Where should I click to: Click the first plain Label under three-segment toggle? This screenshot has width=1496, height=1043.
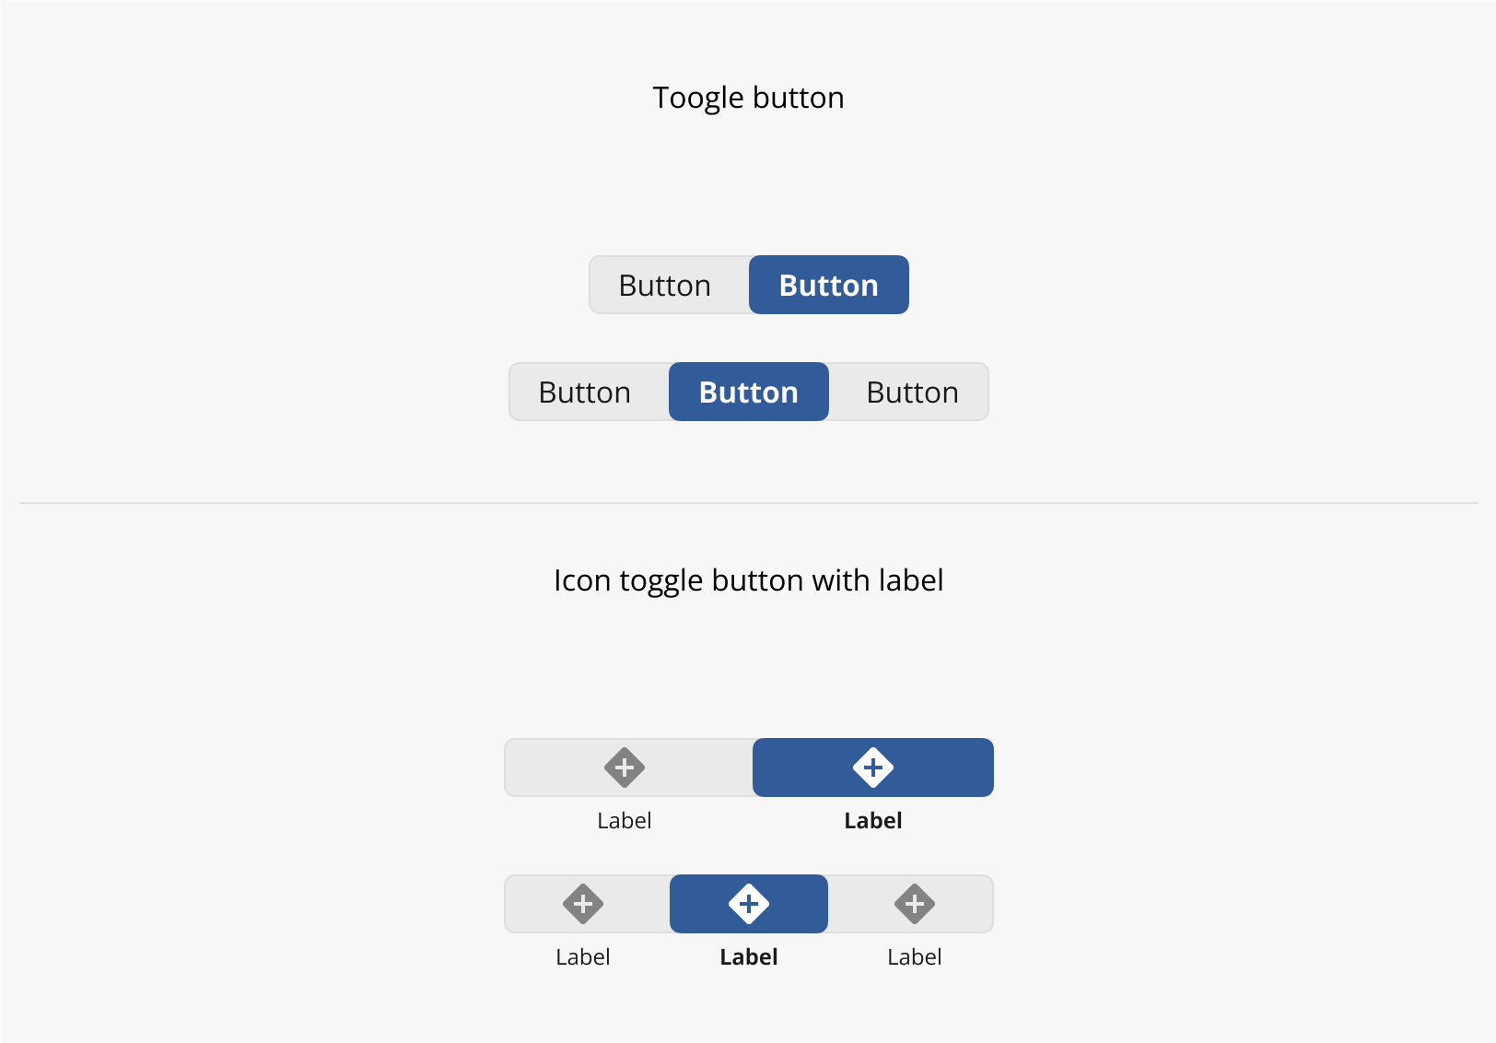(x=583, y=957)
